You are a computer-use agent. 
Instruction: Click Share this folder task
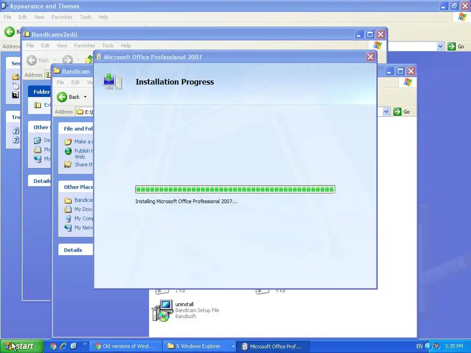tap(79, 165)
